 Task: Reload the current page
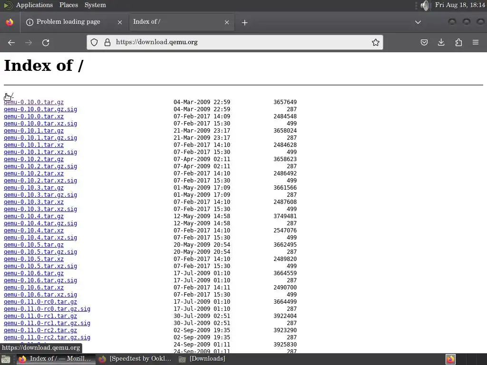click(x=46, y=42)
